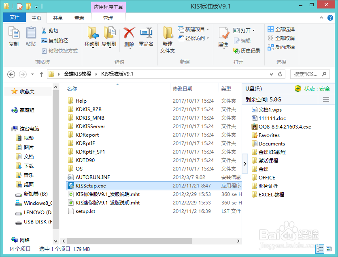The image size is (338, 257).
Task: Click Select all (全部选择)
Action: coord(281,29)
